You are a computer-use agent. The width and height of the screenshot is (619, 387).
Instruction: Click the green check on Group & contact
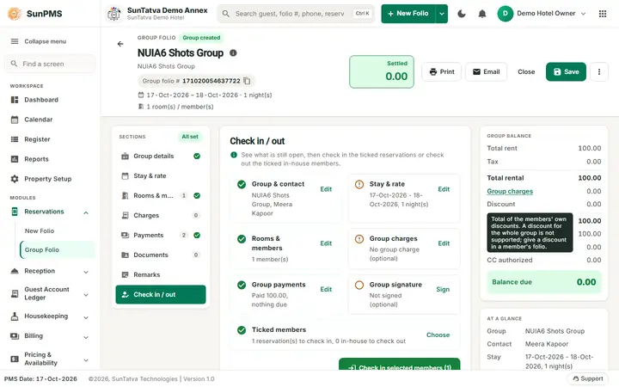pos(242,184)
